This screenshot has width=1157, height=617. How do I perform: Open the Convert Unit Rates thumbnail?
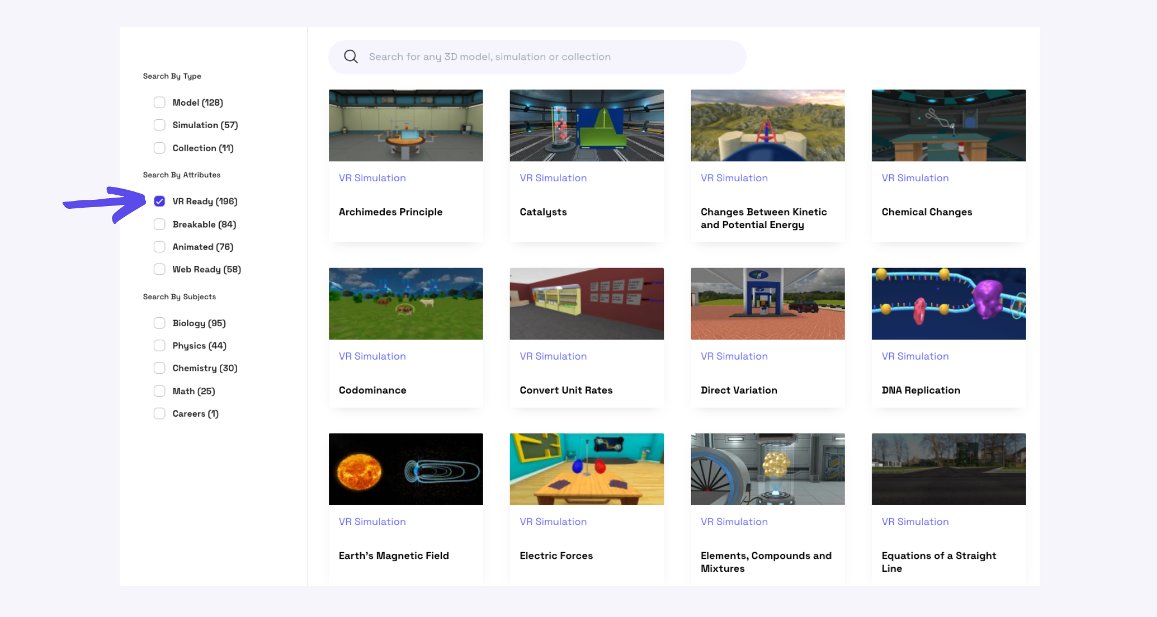tap(586, 304)
